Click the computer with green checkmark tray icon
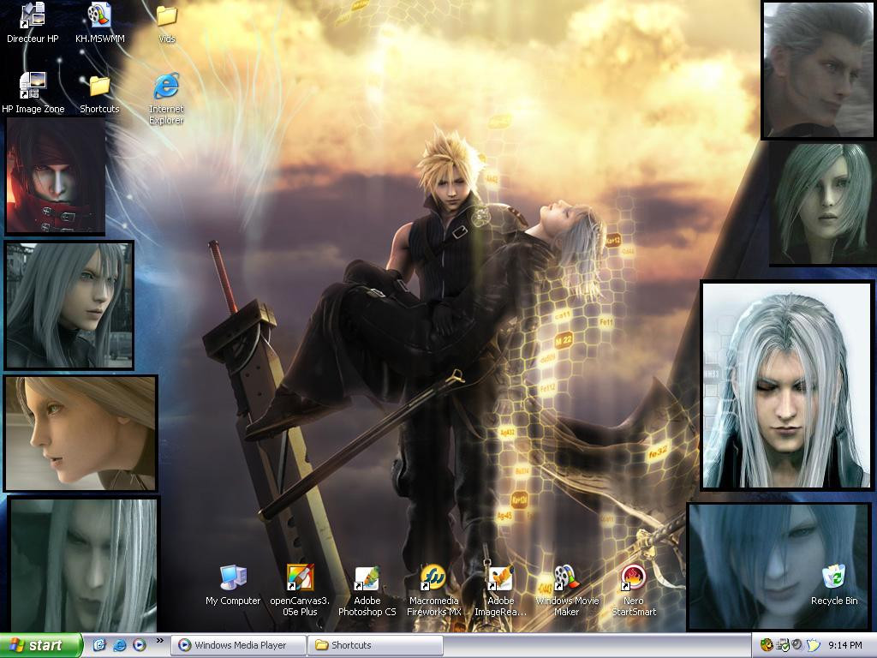Image resolution: width=877 pixels, height=658 pixels. point(783,646)
